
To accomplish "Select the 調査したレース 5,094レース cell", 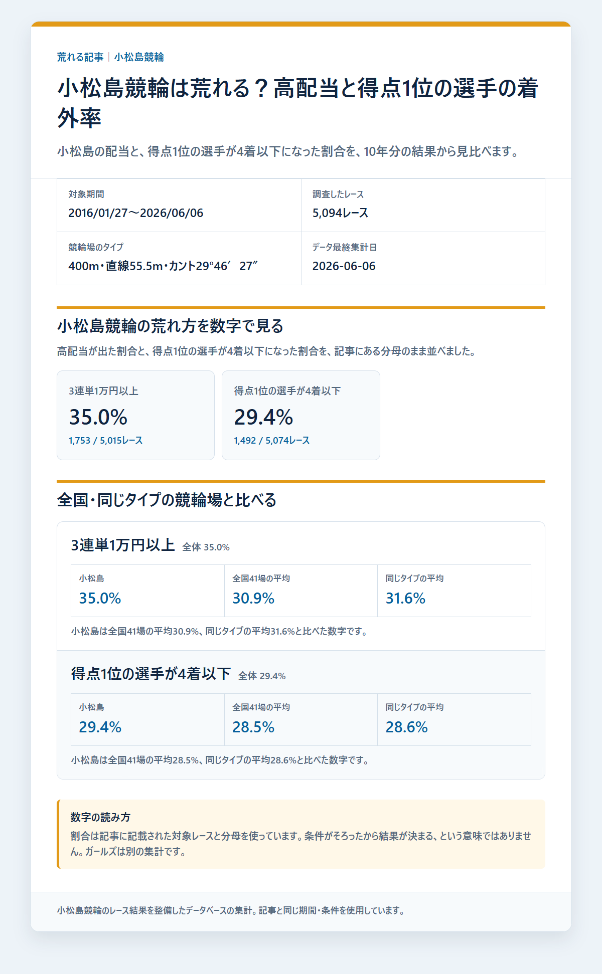I will (423, 206).
